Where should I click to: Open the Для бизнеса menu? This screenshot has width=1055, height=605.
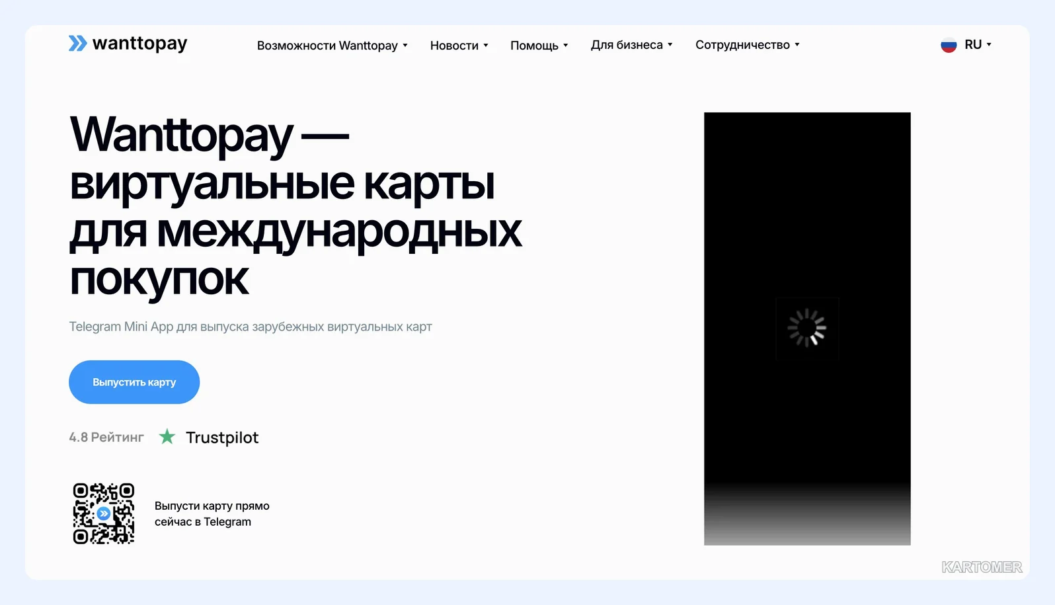[x=632, y=45]
